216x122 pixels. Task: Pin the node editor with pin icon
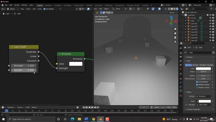tap(60, 9)
